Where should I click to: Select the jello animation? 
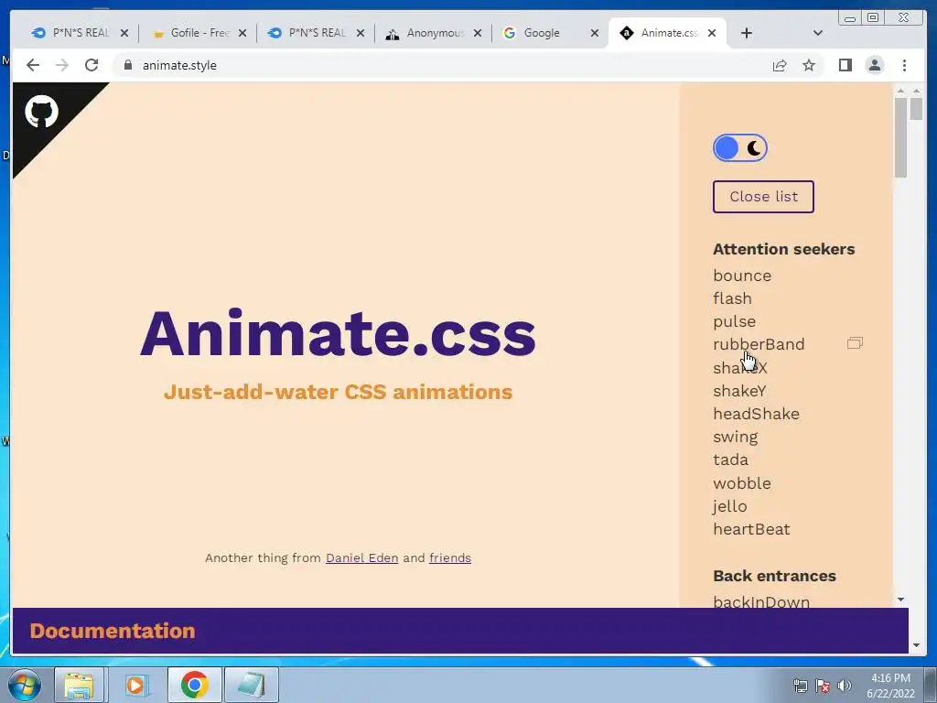729,506
